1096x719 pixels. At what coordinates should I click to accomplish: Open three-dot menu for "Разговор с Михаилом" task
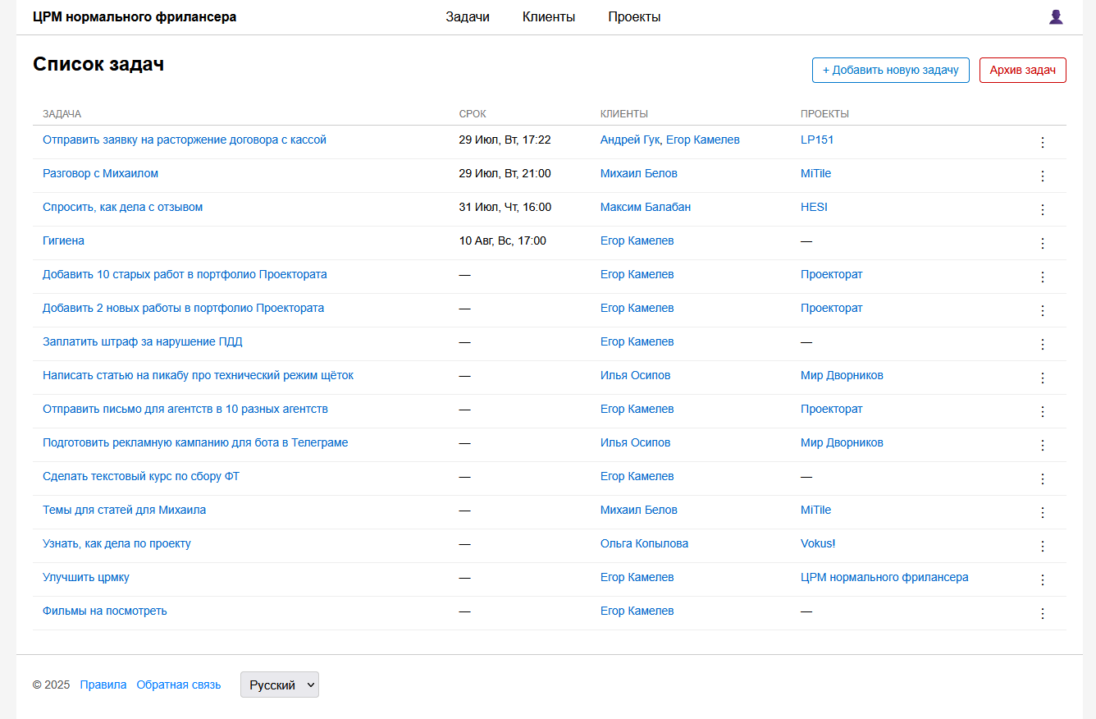click(x=1043, y=176)
